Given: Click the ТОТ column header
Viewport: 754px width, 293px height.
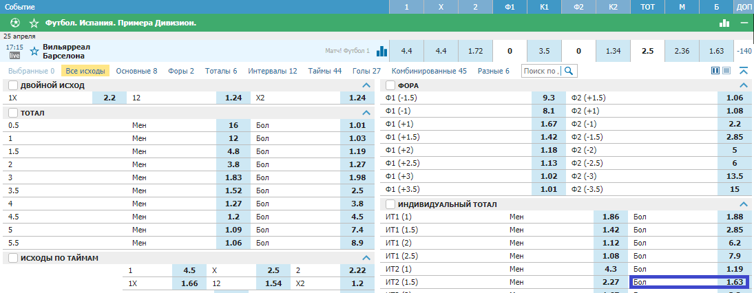Looking at the screenshot, I should point(647,7).
